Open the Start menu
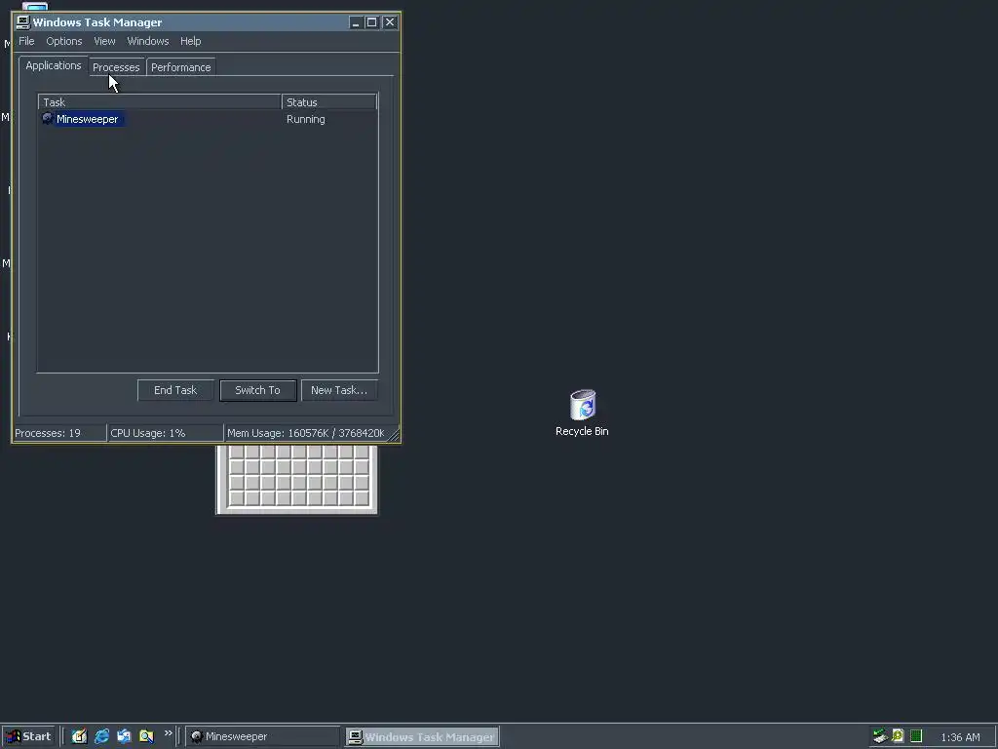 point(28,736)
